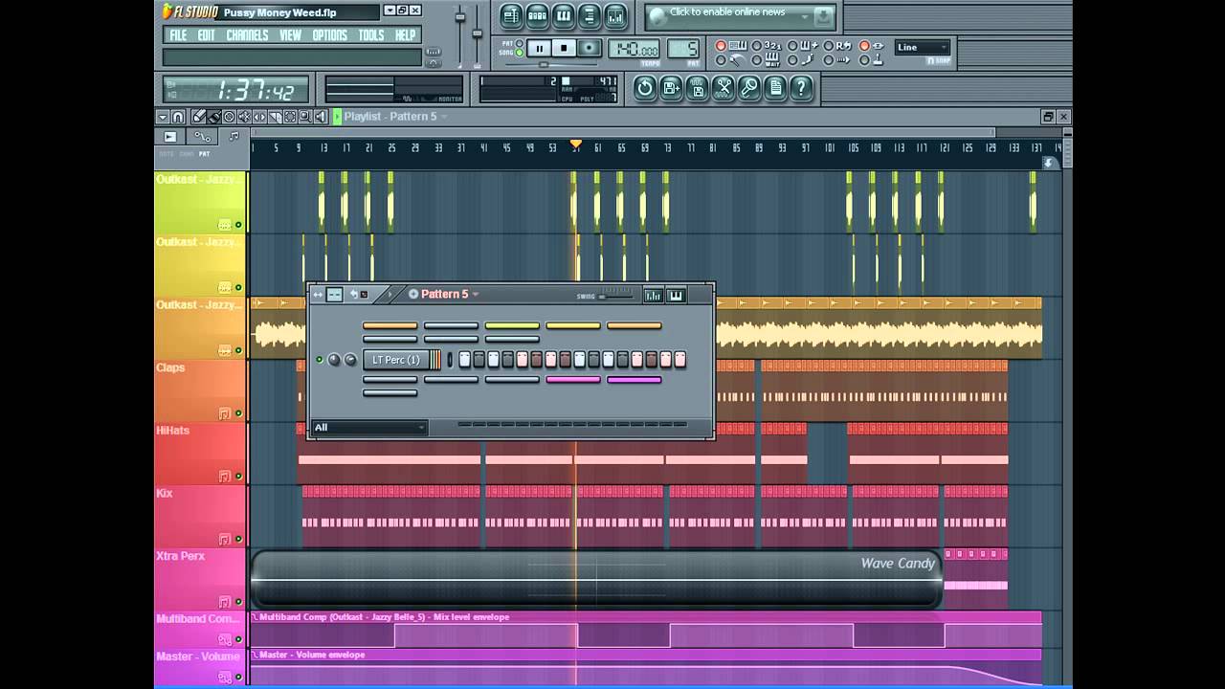Open the project info document icon

775,88
